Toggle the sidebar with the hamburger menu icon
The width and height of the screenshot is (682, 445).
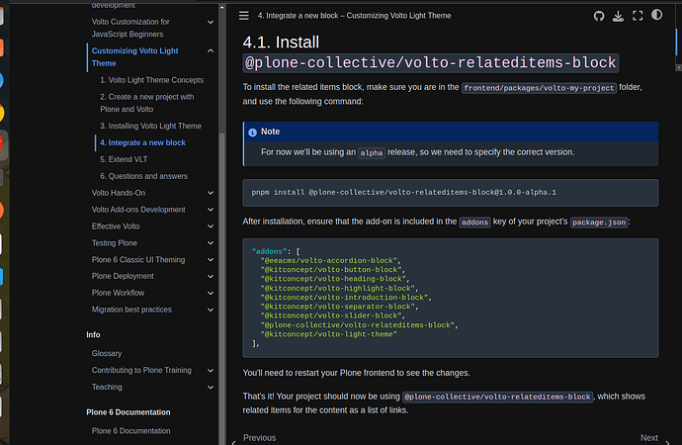(243, 16)
